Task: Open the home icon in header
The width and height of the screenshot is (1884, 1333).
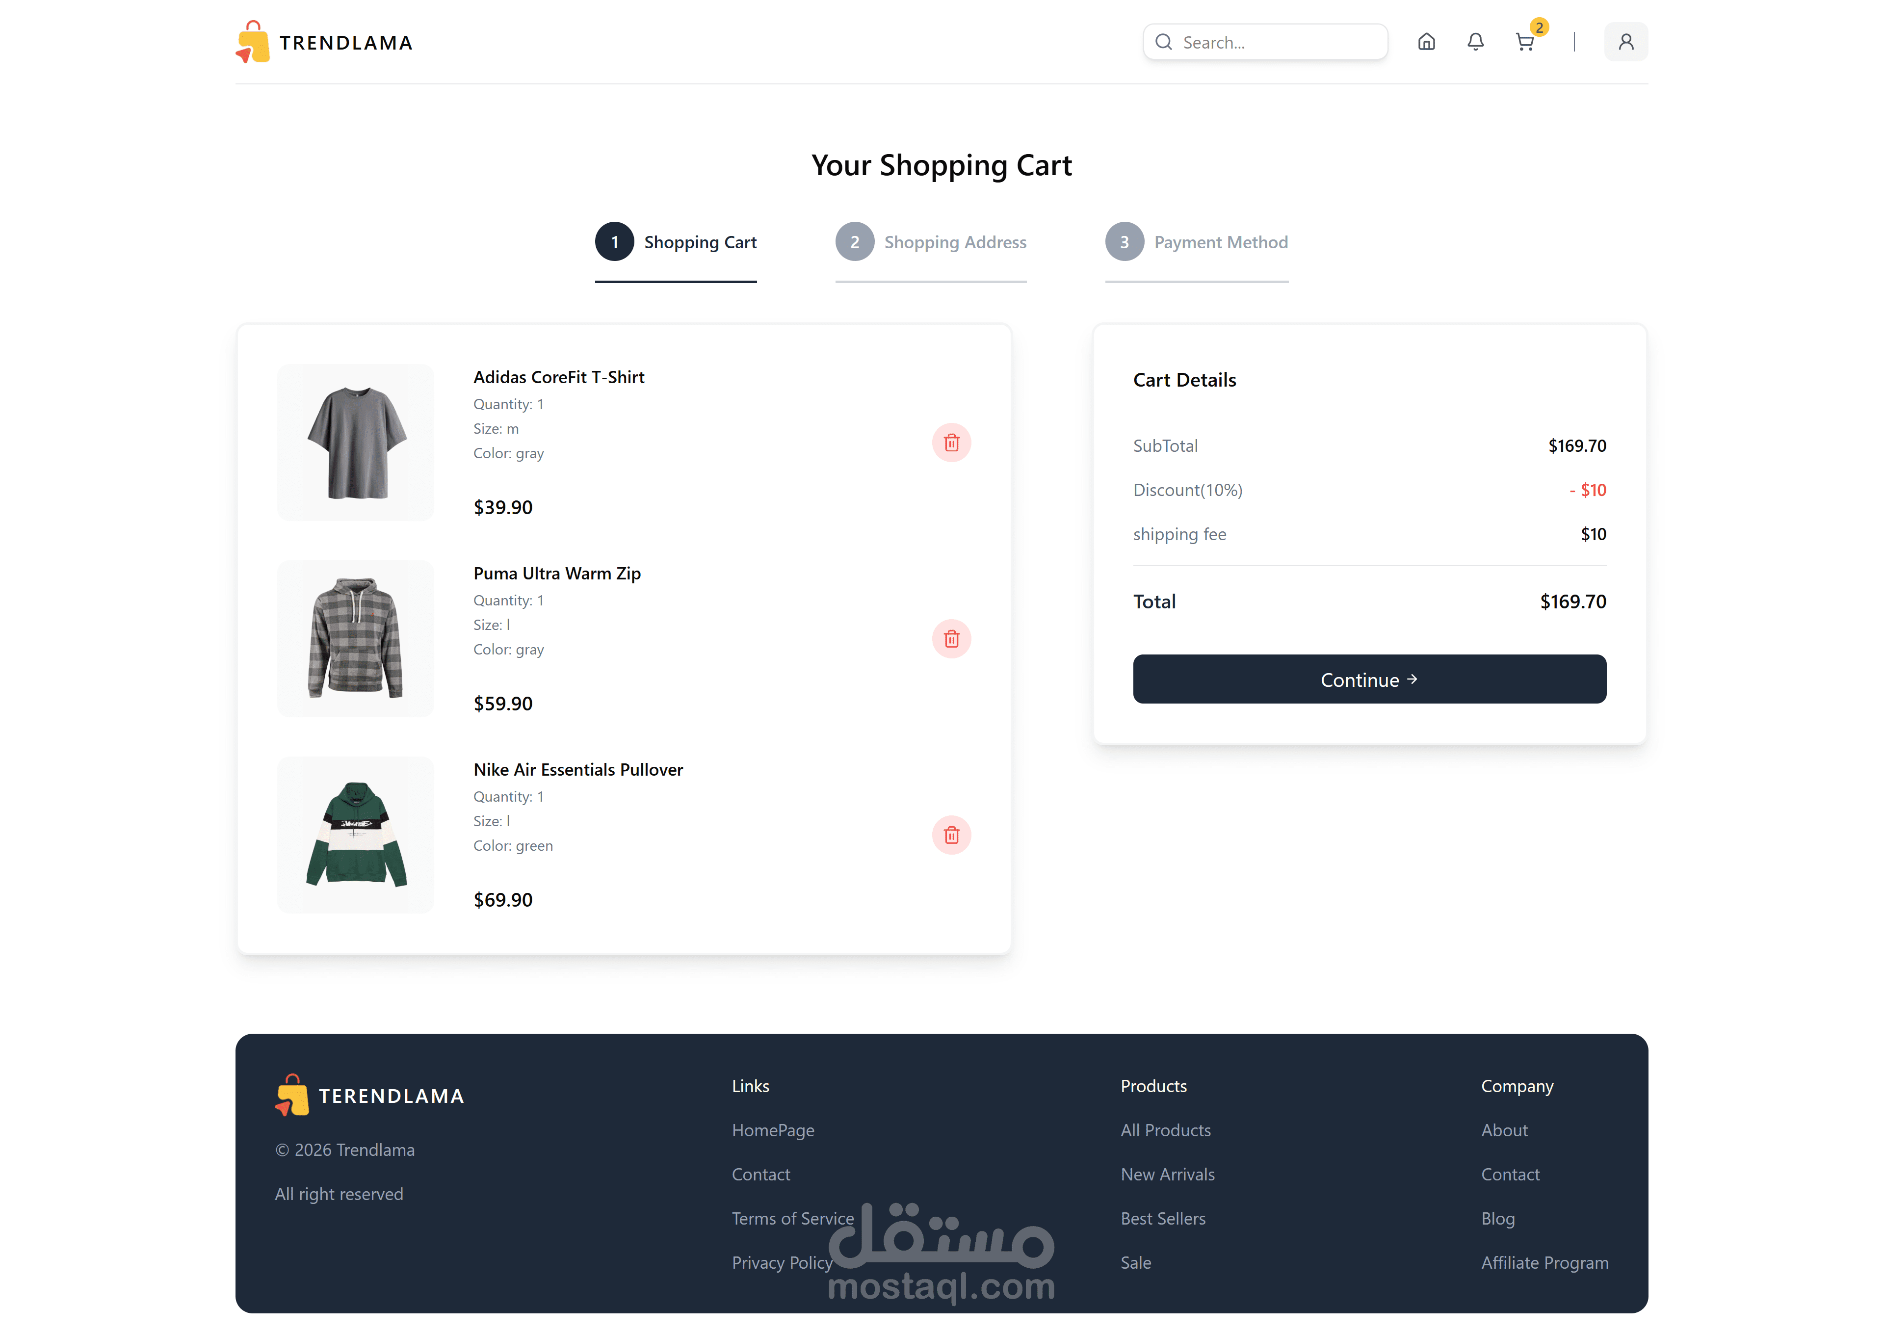Action: [1426, 42]
